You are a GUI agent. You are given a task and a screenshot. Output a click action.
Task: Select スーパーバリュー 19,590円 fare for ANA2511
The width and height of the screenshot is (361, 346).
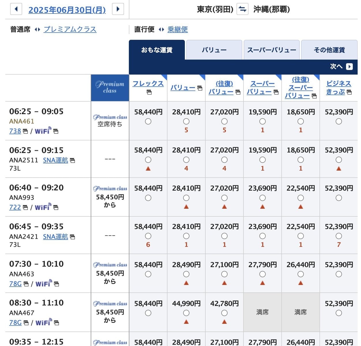(x=262, y=160)
